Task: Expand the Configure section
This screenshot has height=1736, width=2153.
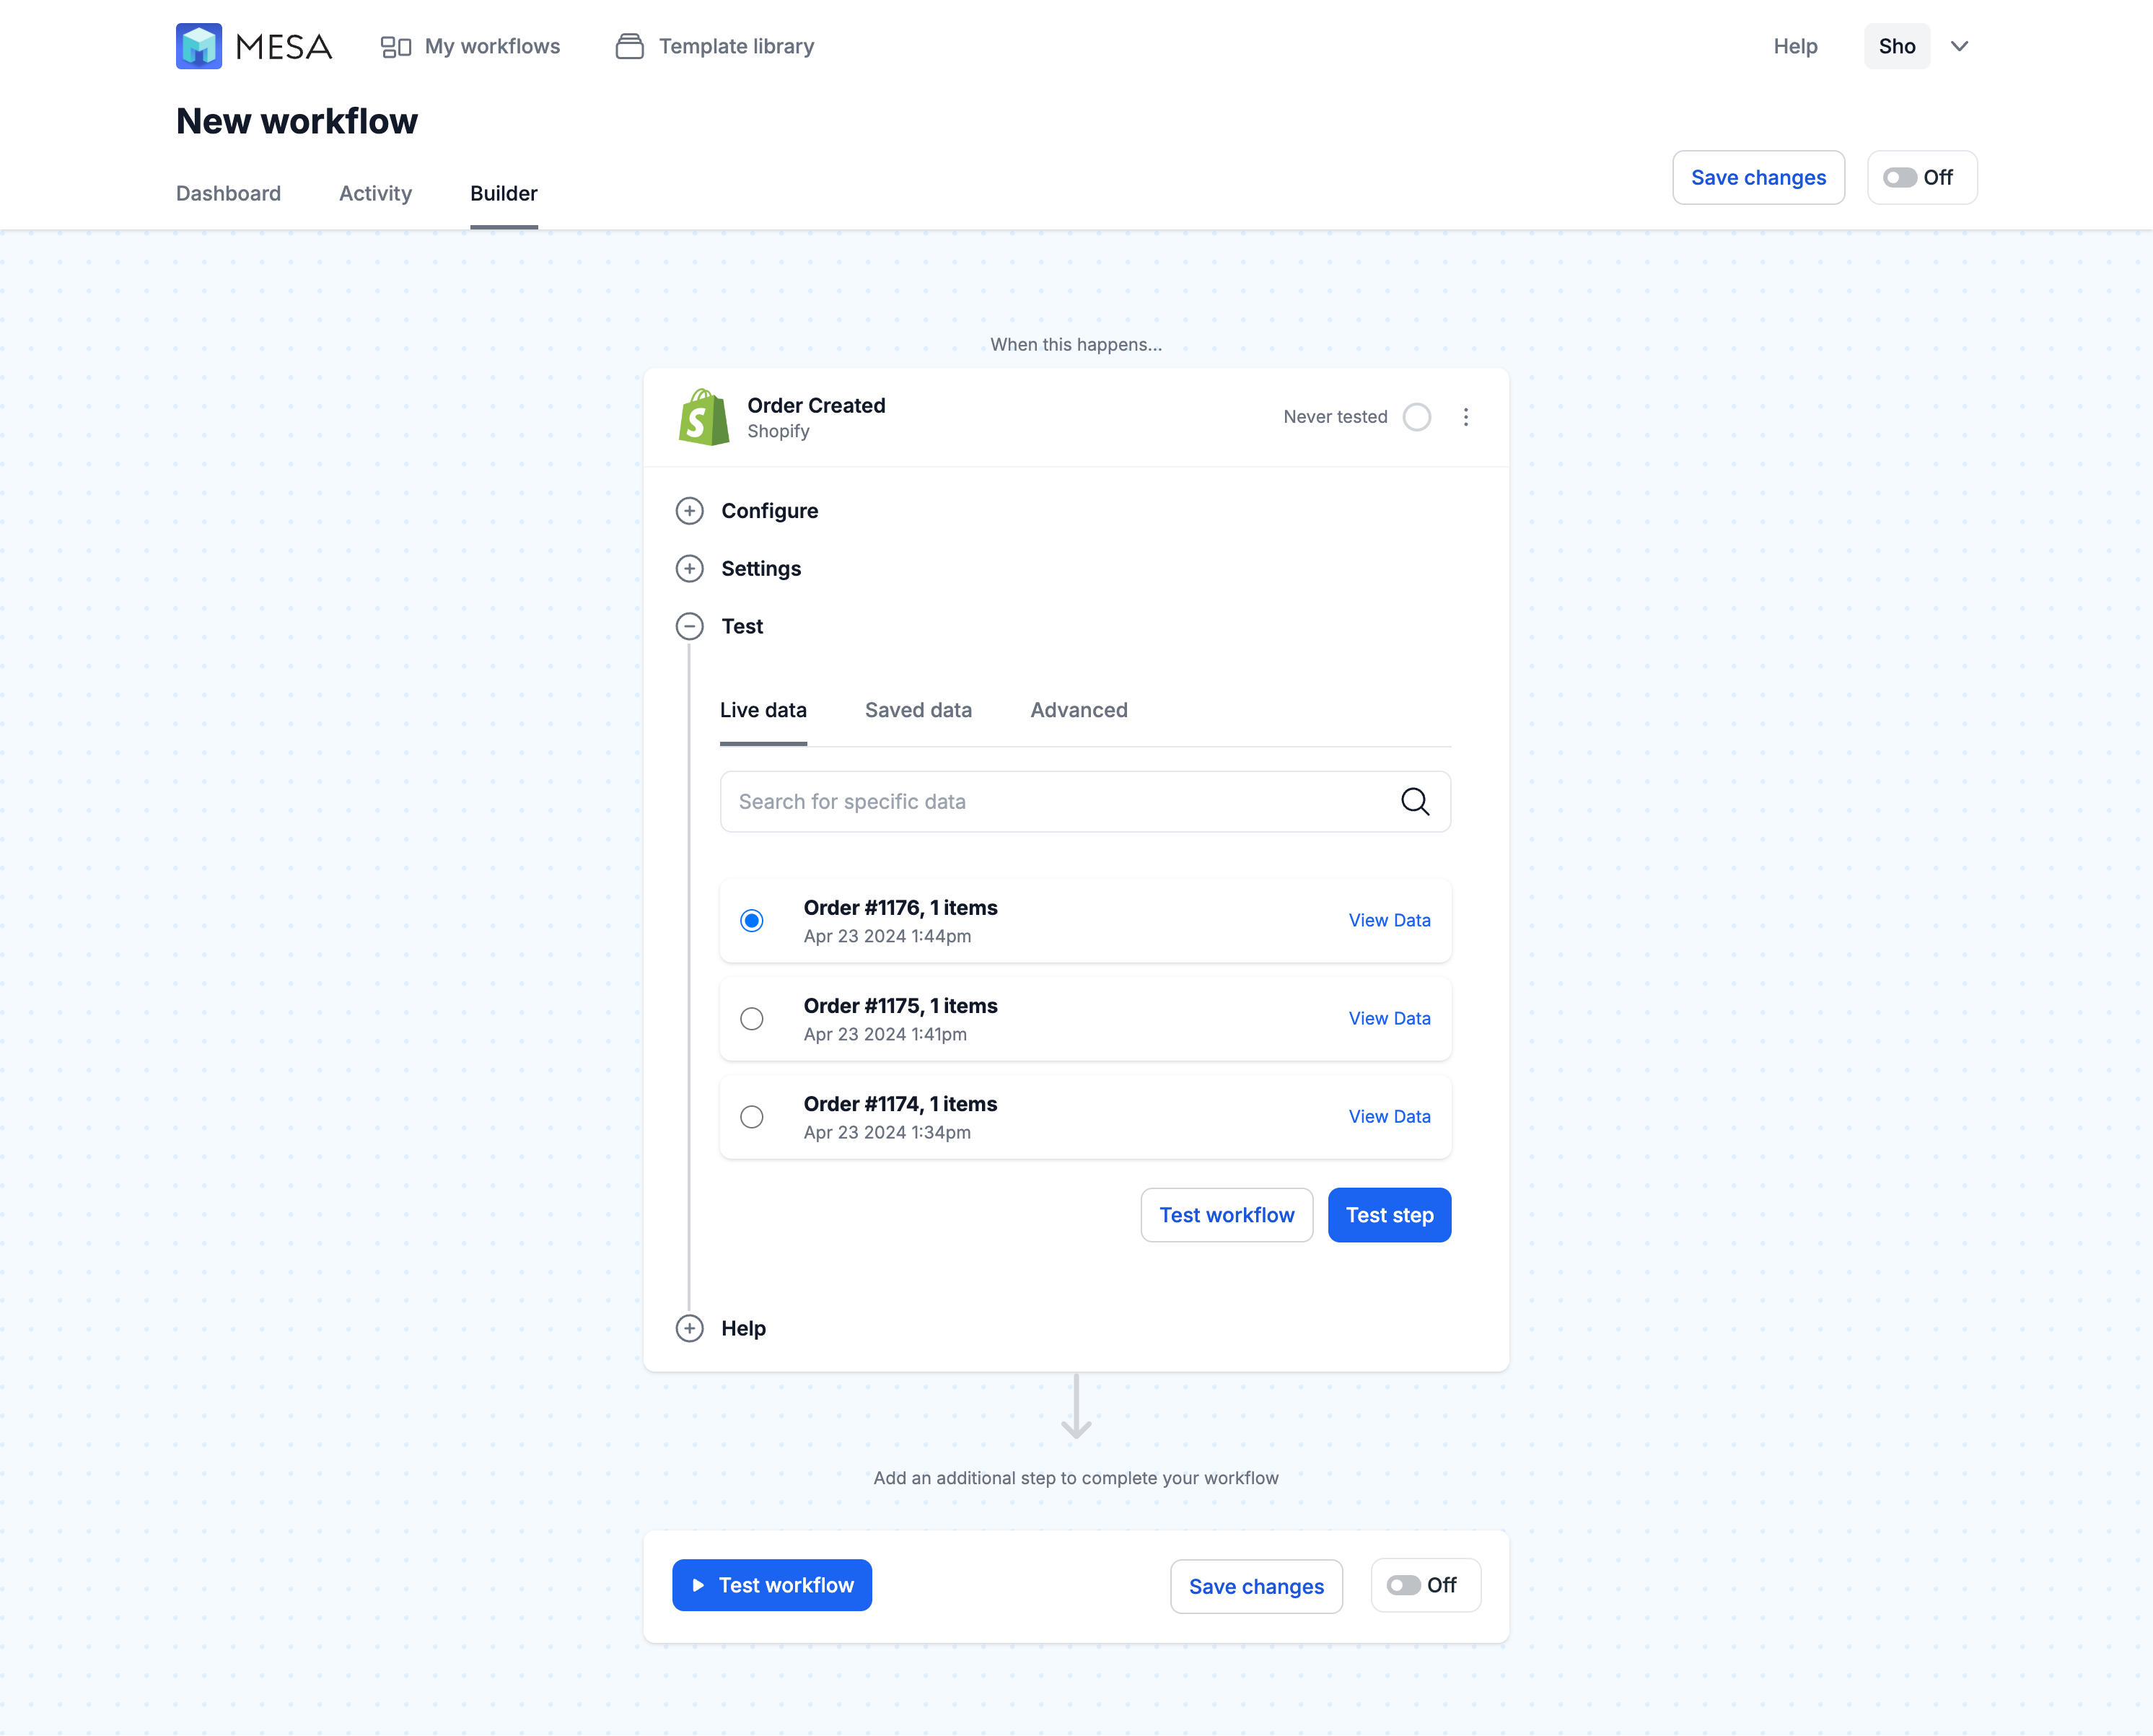Action: [x=689, y=511]
